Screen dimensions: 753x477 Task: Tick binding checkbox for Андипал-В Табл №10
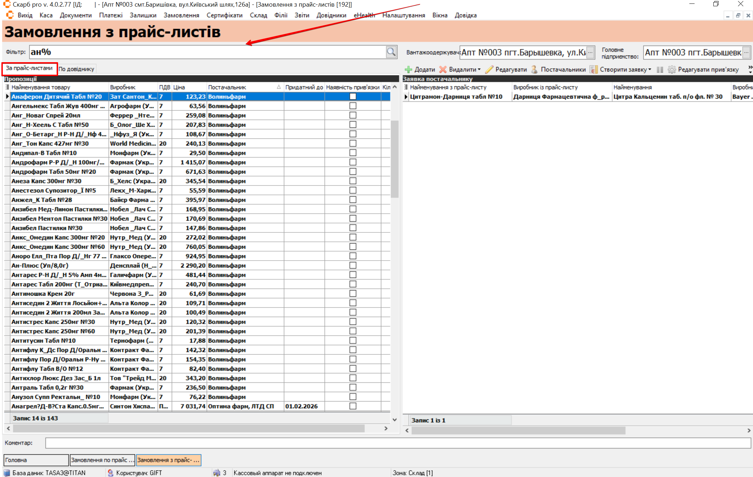pos(353,153)
